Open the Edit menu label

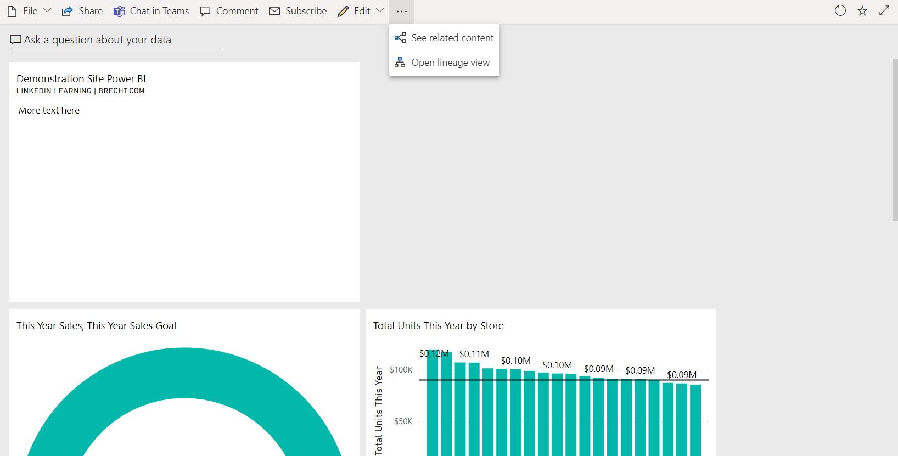[362, 11]
